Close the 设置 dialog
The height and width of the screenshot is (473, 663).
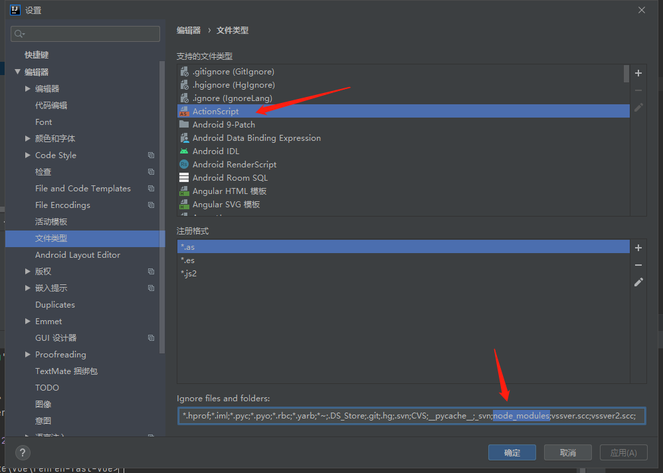click(642, 10)
